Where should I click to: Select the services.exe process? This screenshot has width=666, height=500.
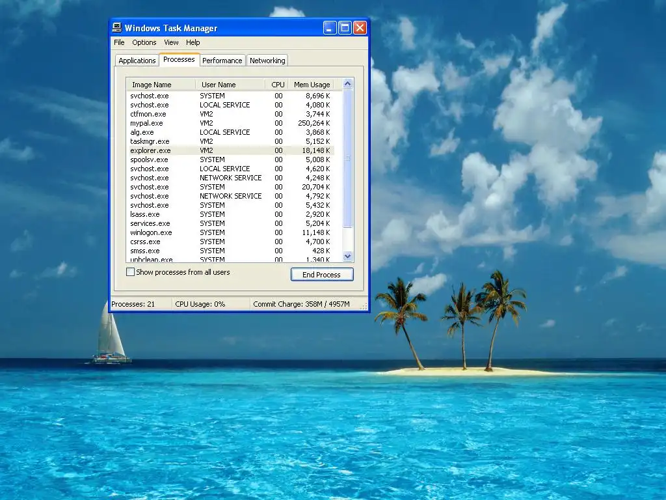[x=231, y=224]
